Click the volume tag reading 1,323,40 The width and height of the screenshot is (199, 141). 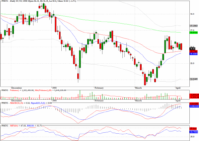(194, 97)
